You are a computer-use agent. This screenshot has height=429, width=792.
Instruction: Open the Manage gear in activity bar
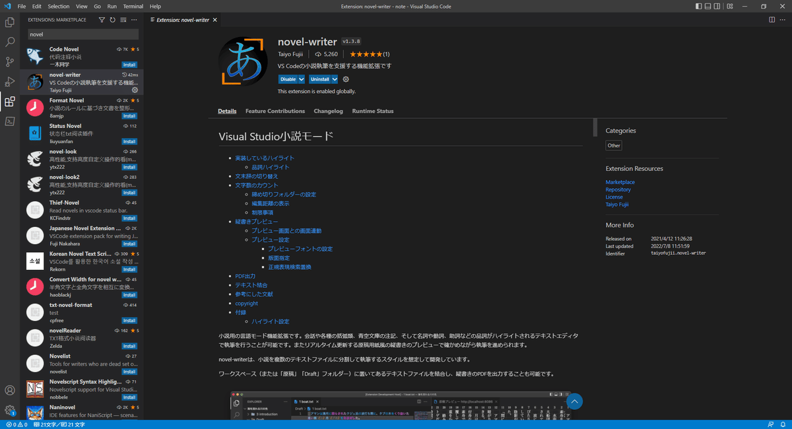point(10,410)
